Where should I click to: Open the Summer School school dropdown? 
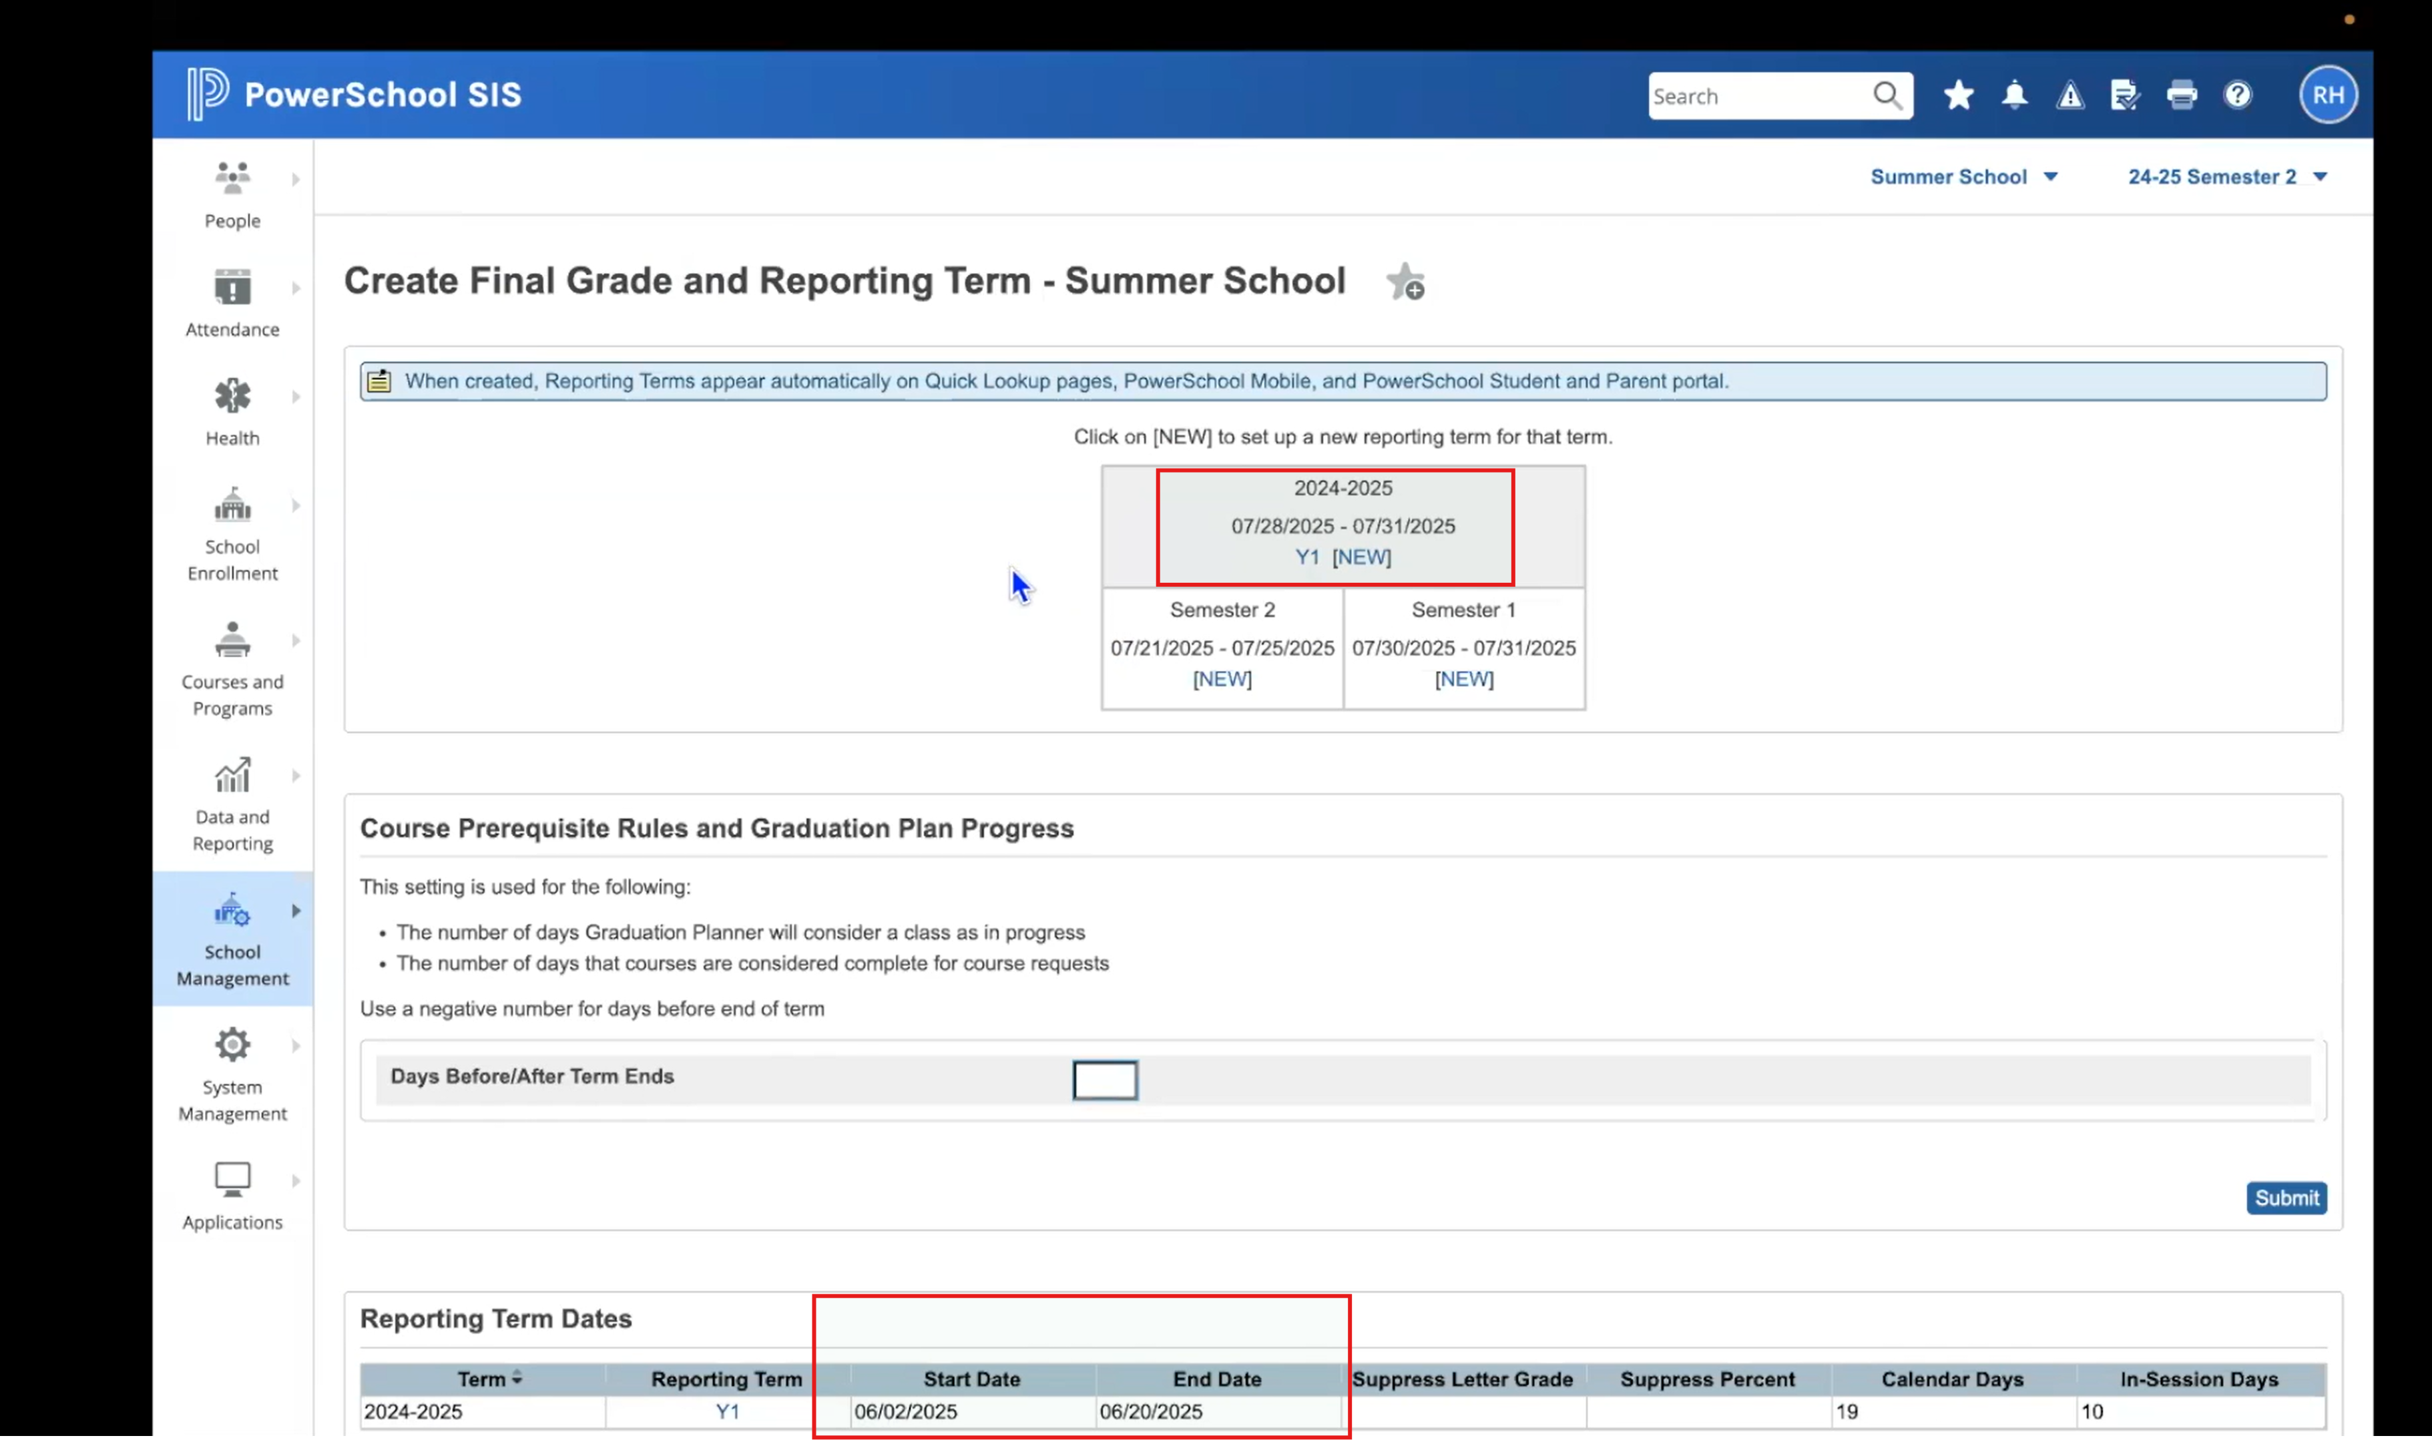pyautogui.click(x=1963, y=177)
